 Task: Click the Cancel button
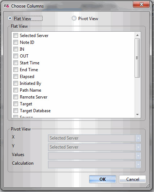[132, 179]
